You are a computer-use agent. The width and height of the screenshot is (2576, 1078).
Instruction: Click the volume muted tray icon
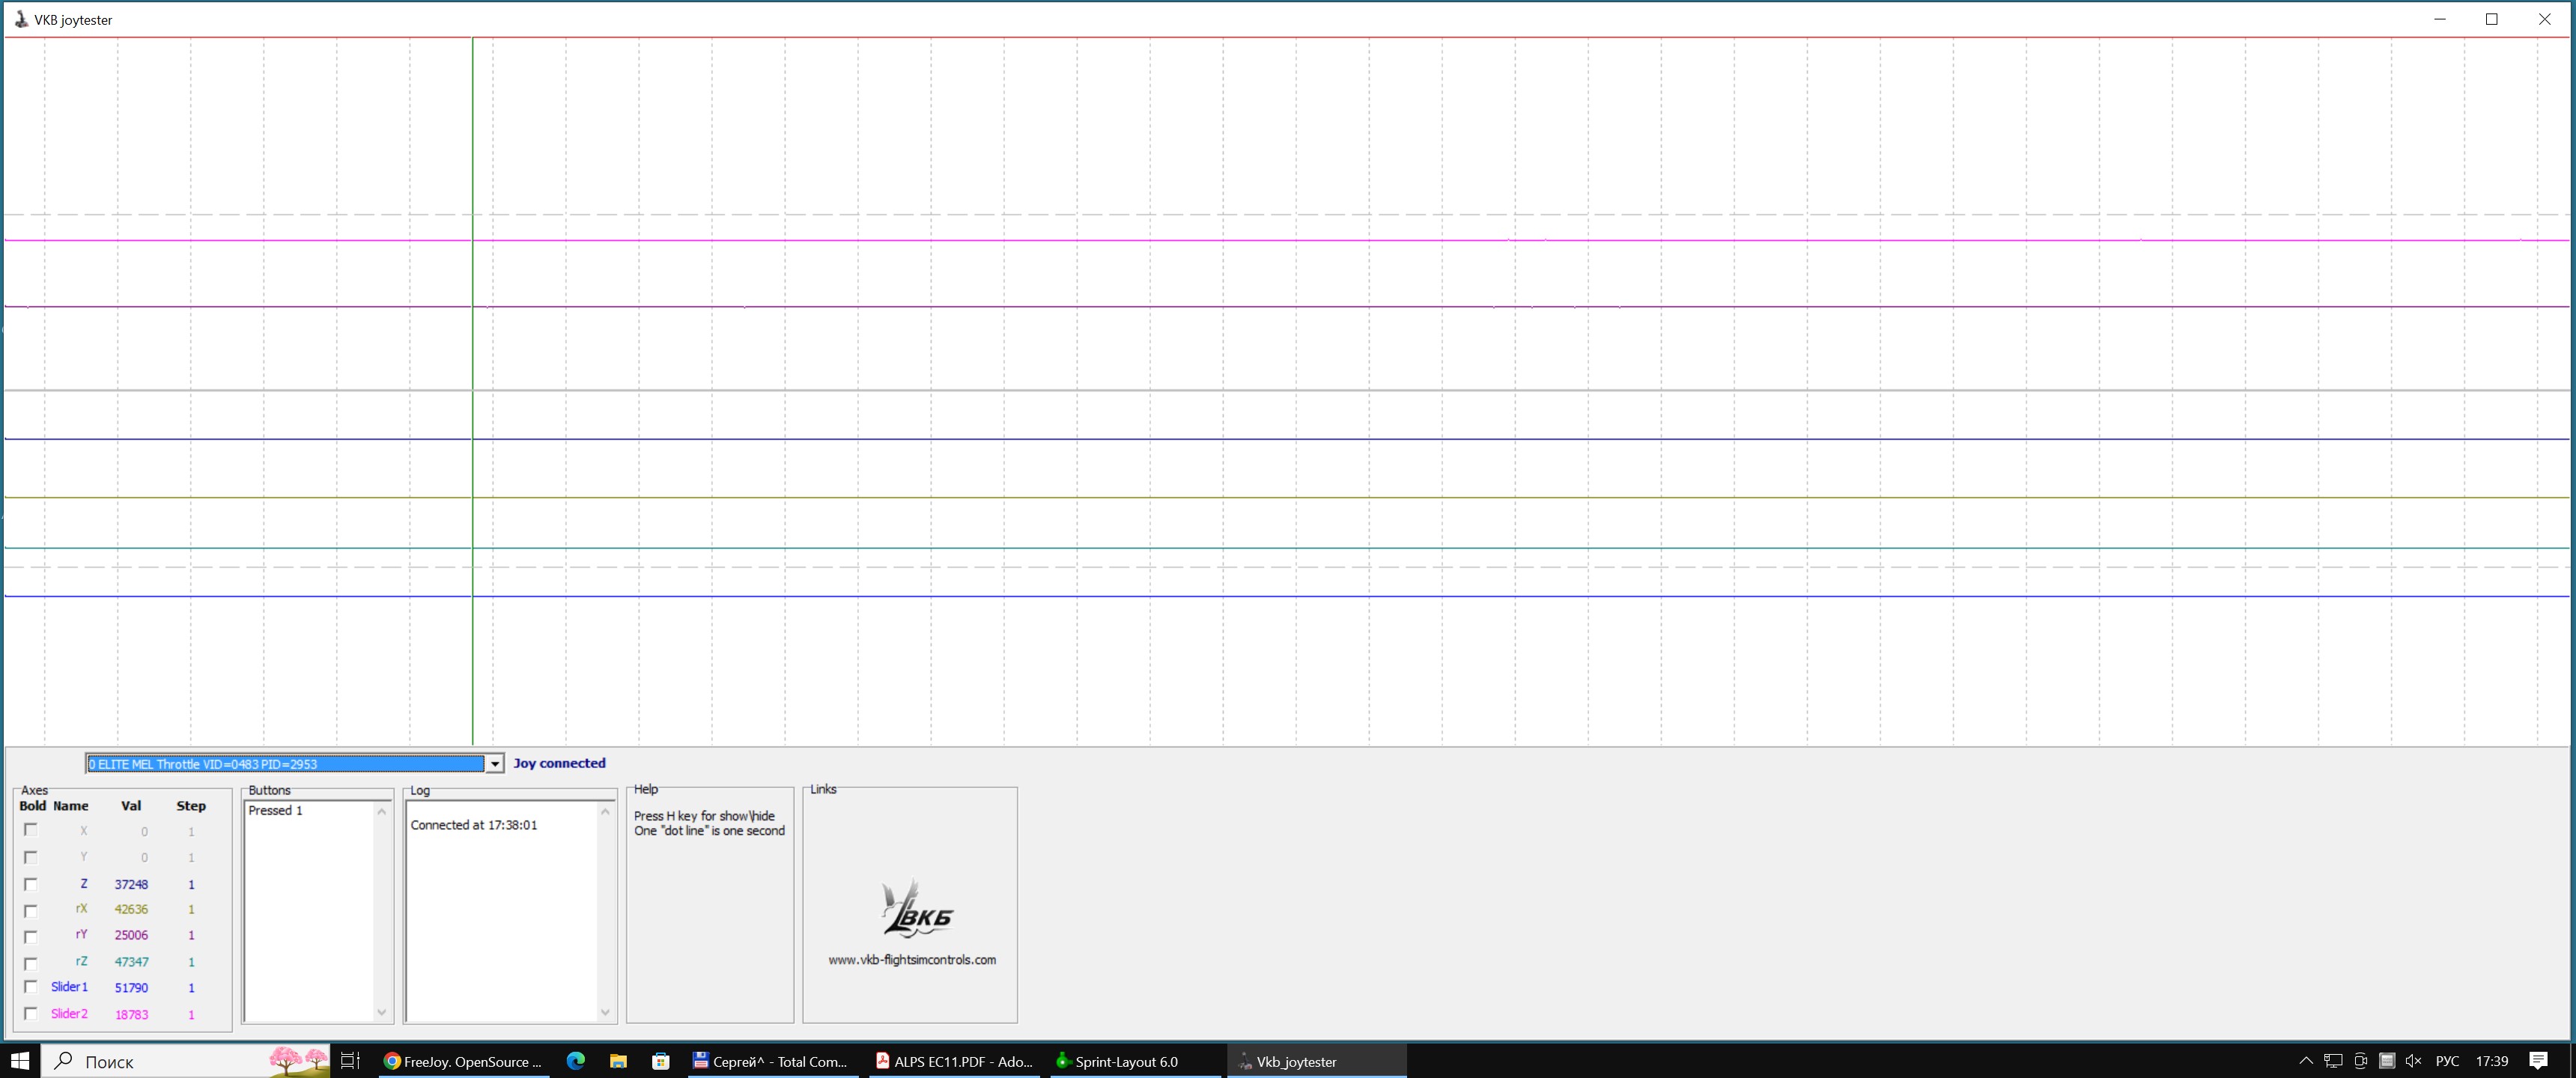(2413, 1061)
